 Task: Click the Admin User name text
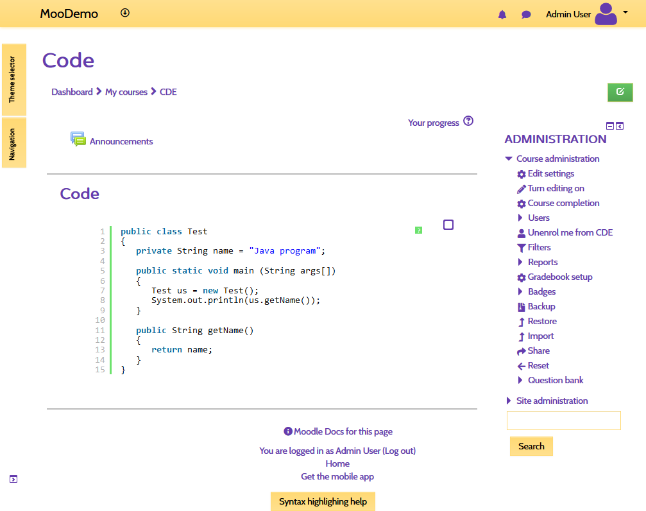click(x=568, y=14)
